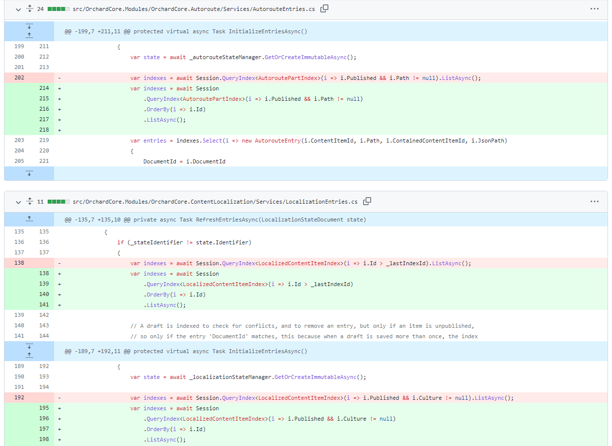Viewport: 612px width, 446px height.
Task: Click the 'var entries = indexes.Select' line
Action: [x=319, y=141]
